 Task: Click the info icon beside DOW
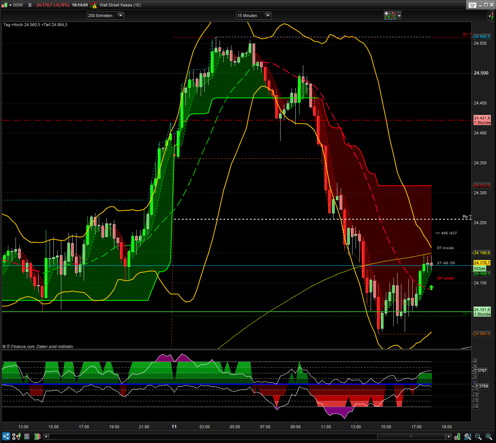point(30,5)
